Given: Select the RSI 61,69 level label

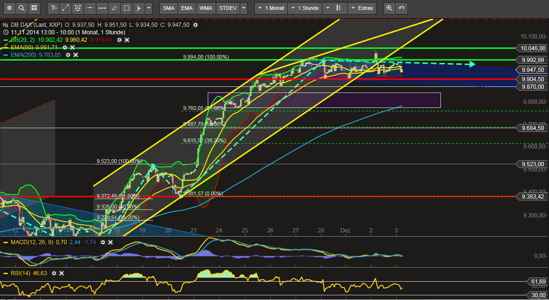Looking at the screenshot, I should 537,282.
